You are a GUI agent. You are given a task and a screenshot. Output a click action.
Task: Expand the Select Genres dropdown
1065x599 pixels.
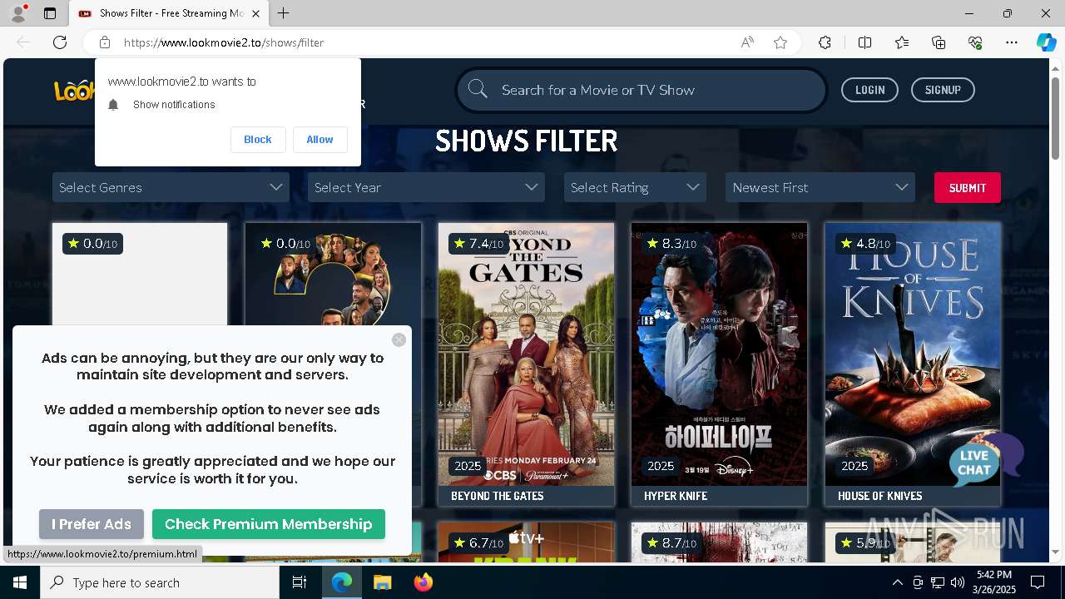pyautogui.click(x=171, y=187)
